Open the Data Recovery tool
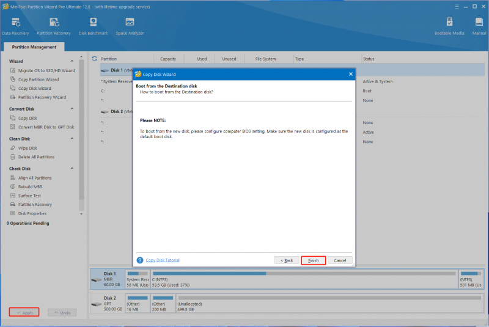The image size is (489, 327). 16,26
